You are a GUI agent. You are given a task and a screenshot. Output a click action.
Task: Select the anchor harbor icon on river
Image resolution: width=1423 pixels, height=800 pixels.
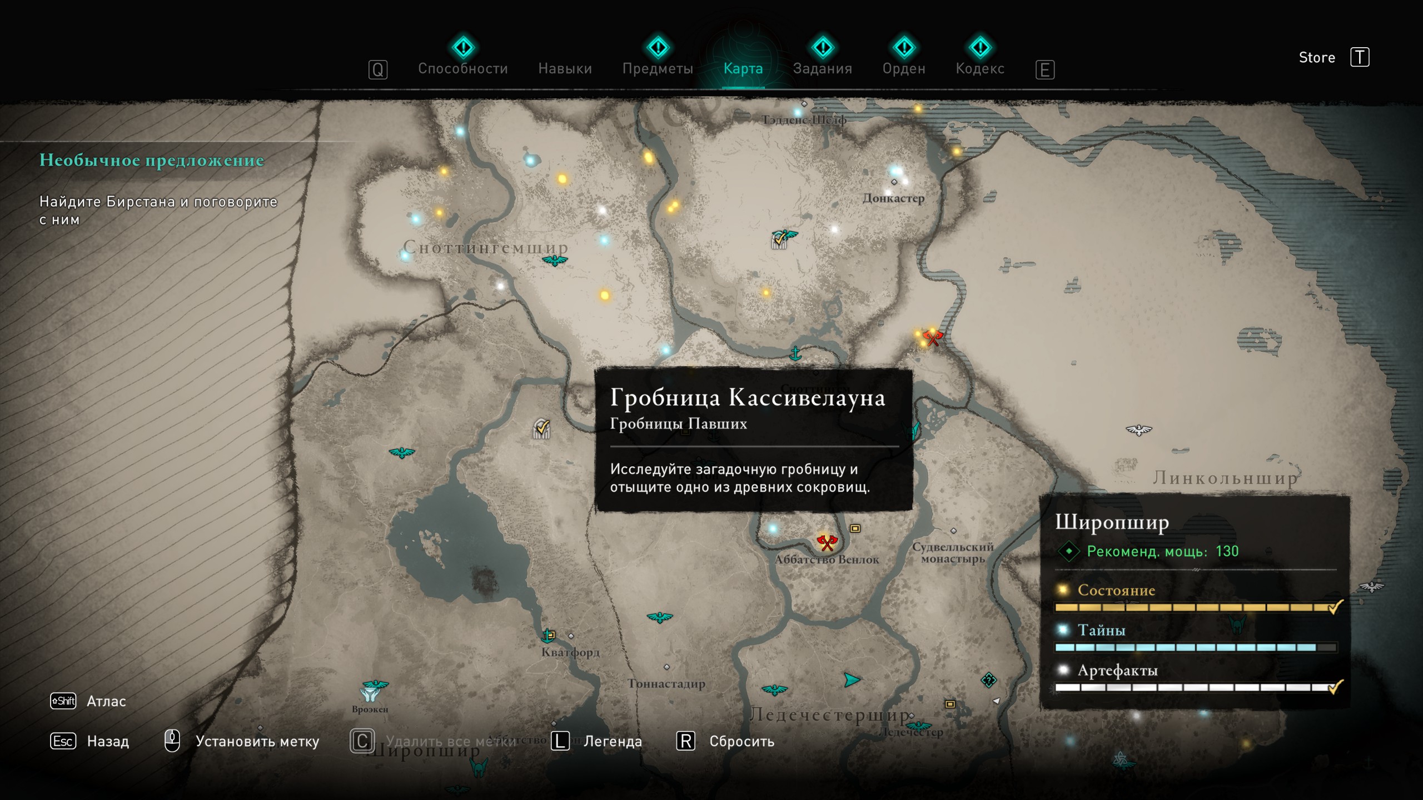tap(795, 353)
